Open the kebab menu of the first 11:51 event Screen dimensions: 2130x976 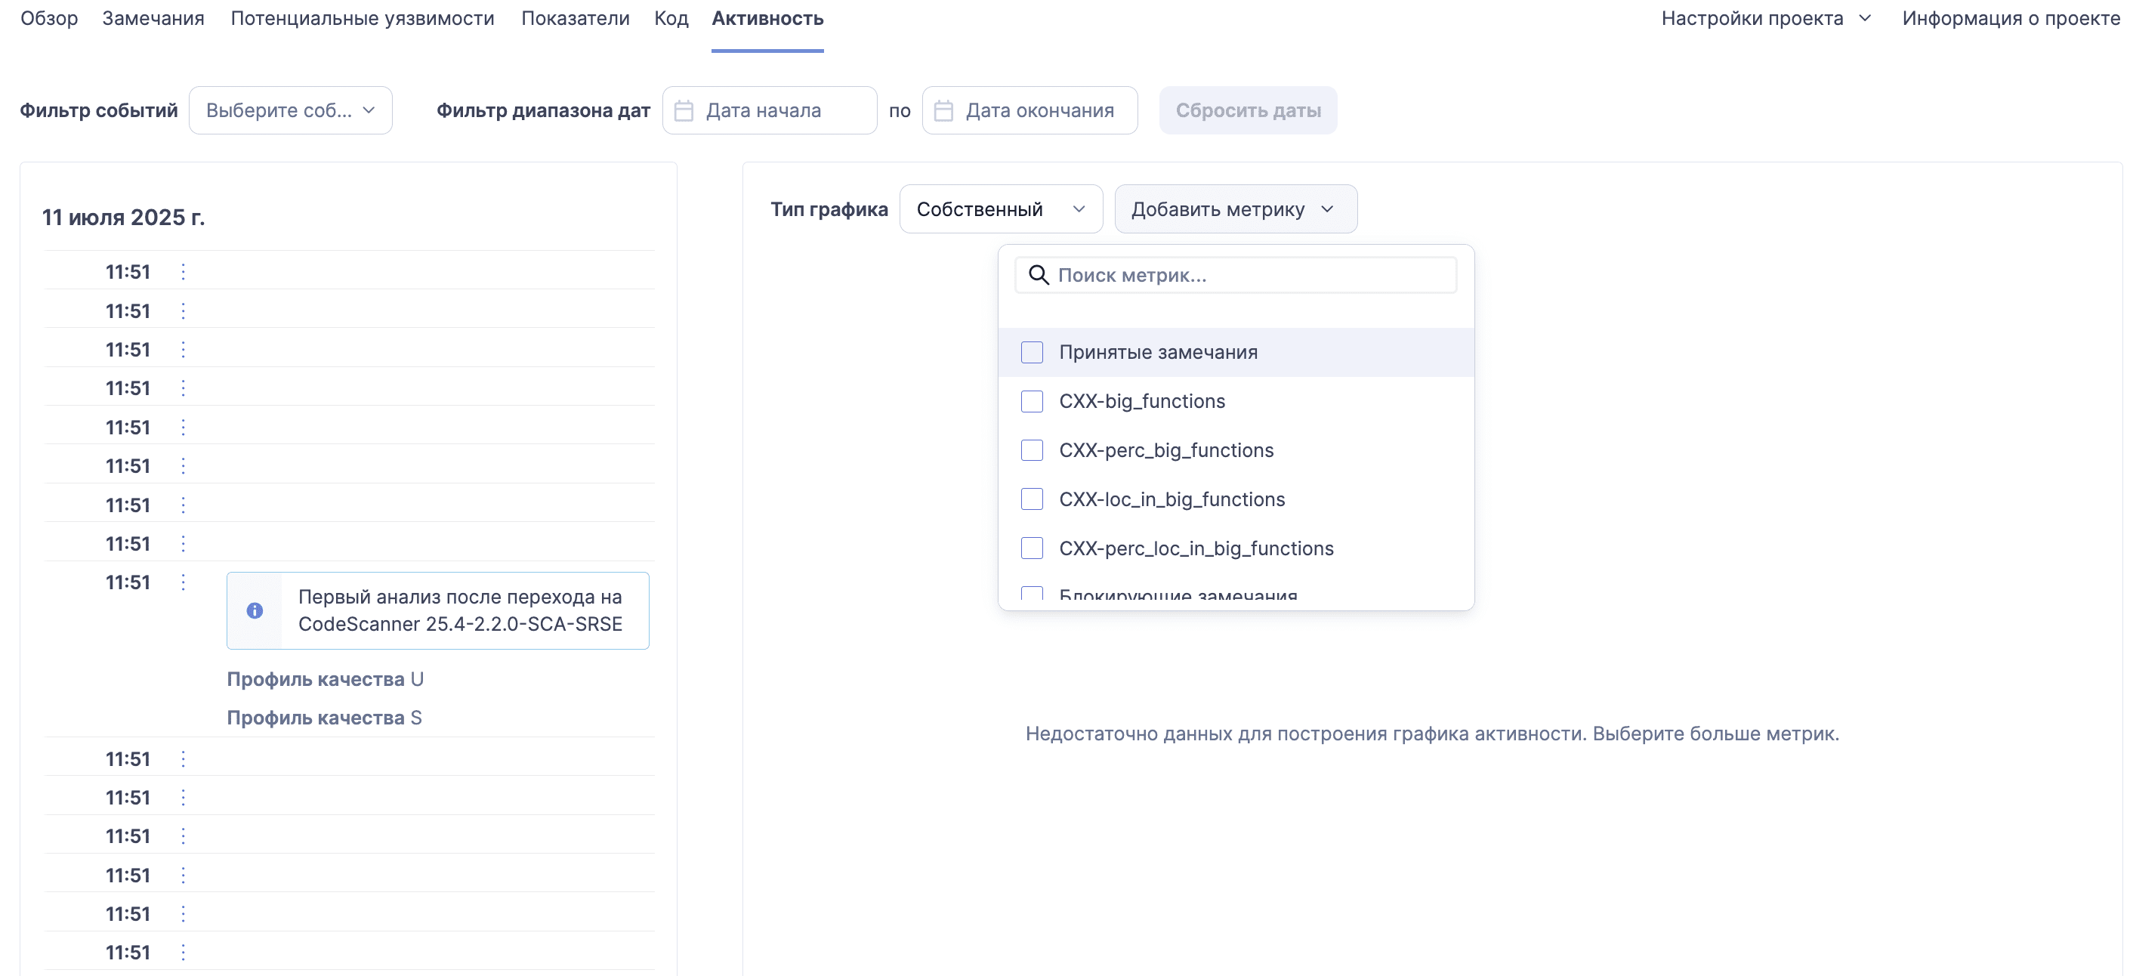coord(183,270)
